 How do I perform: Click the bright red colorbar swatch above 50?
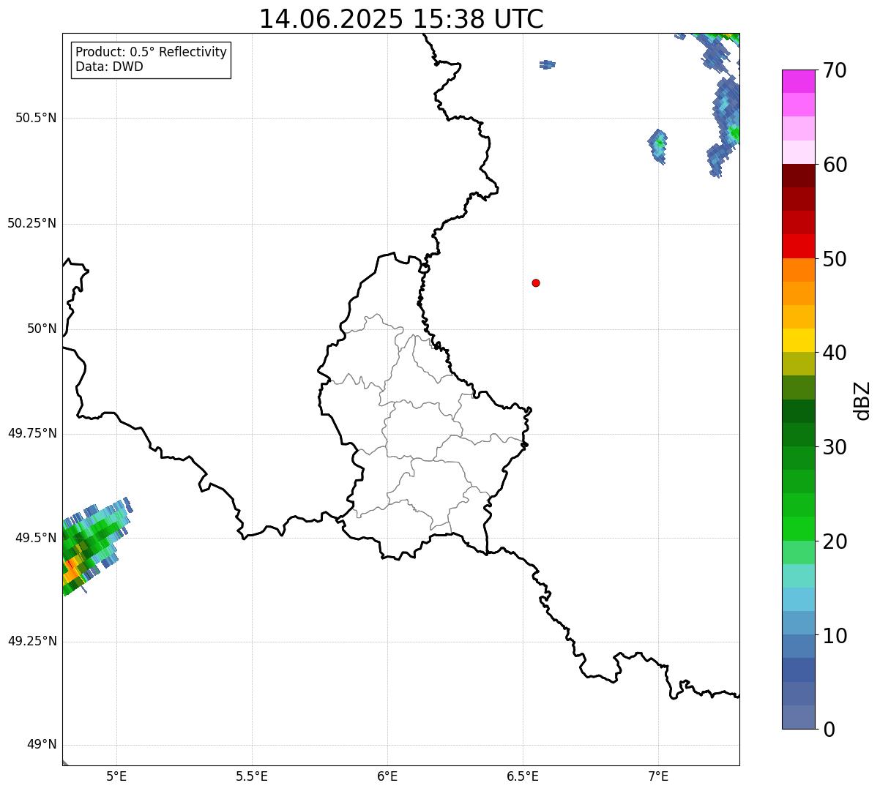798,246
